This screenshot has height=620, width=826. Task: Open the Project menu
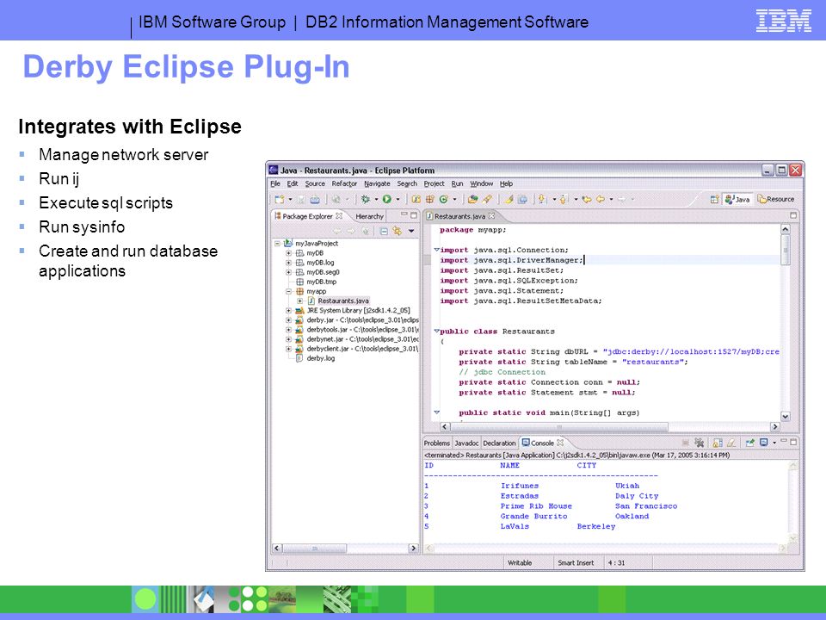tap(434, 183)
